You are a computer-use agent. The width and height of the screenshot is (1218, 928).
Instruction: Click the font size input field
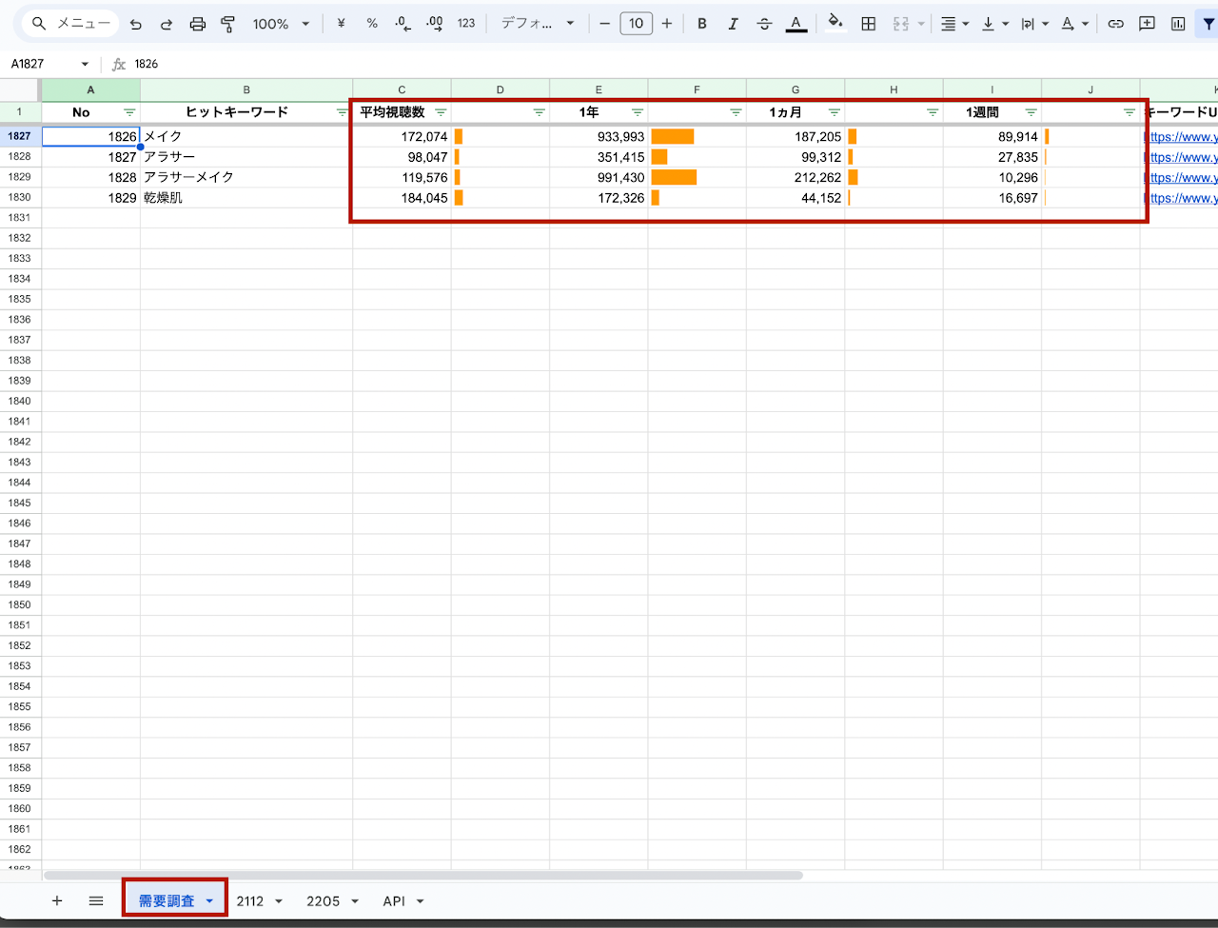point(636,24)
